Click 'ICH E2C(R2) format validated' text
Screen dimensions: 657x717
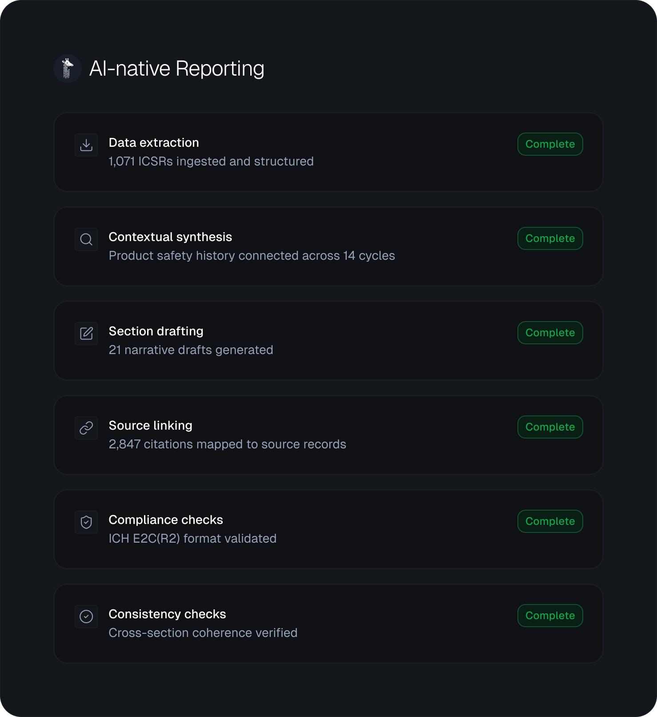click(192, 539)
